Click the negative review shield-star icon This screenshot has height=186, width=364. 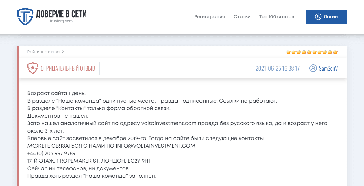pyautogui.click(x=33, y=68)
